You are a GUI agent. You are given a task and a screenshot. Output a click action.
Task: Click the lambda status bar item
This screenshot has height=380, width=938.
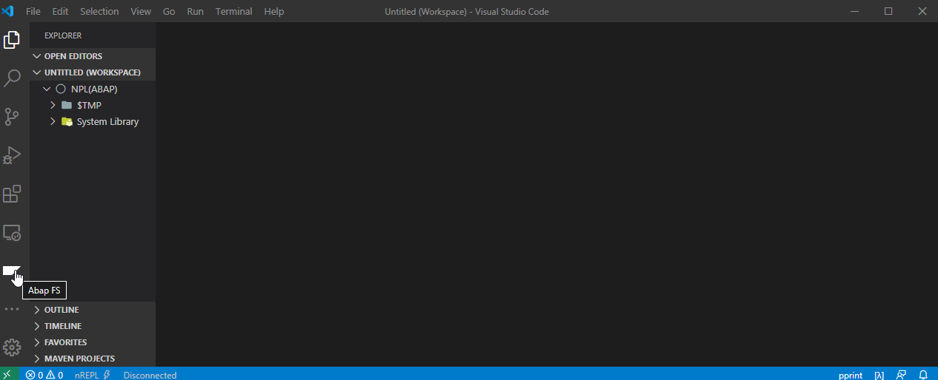coord(879,375)
